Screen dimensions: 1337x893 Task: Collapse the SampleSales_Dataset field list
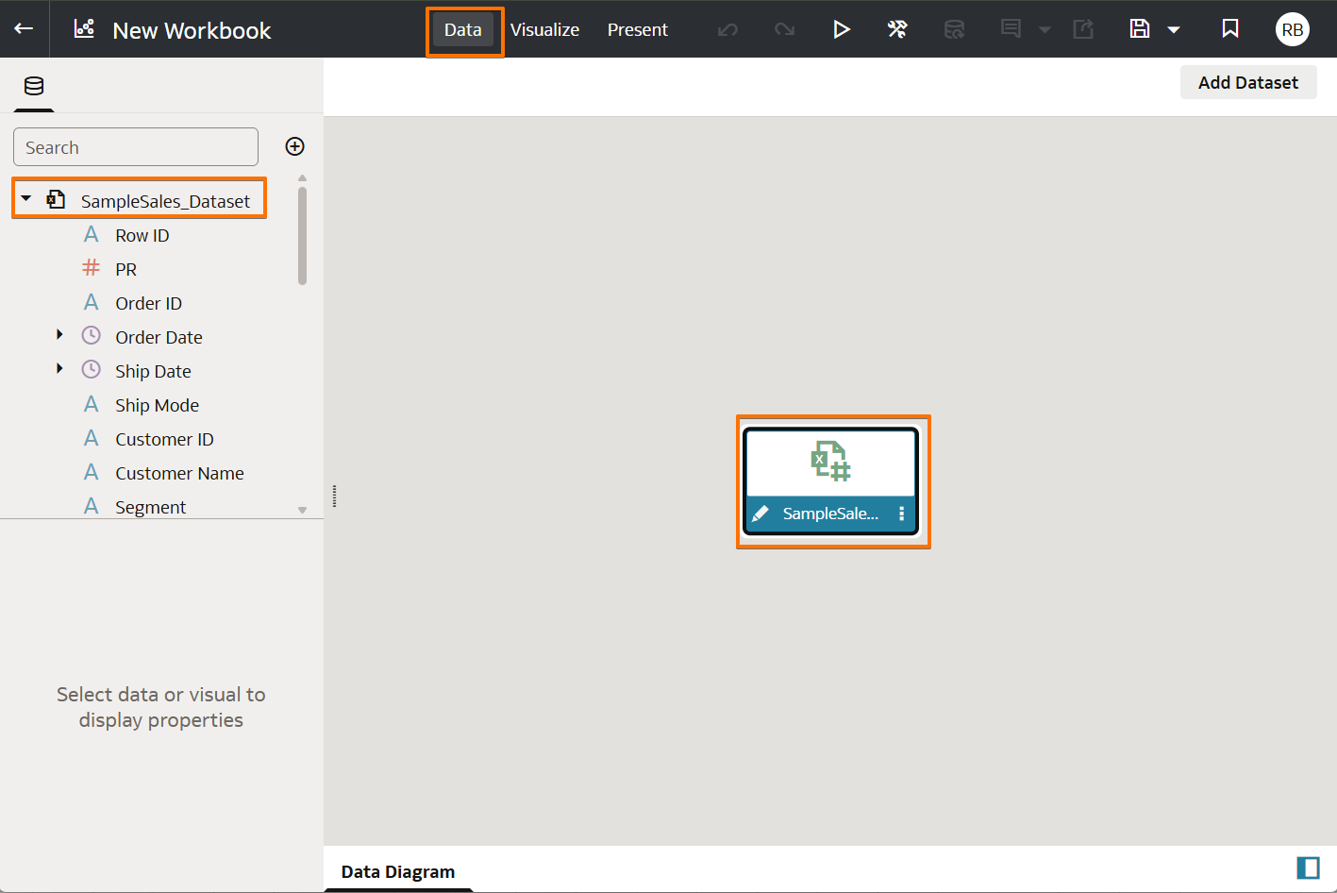[x=26, y=198]
